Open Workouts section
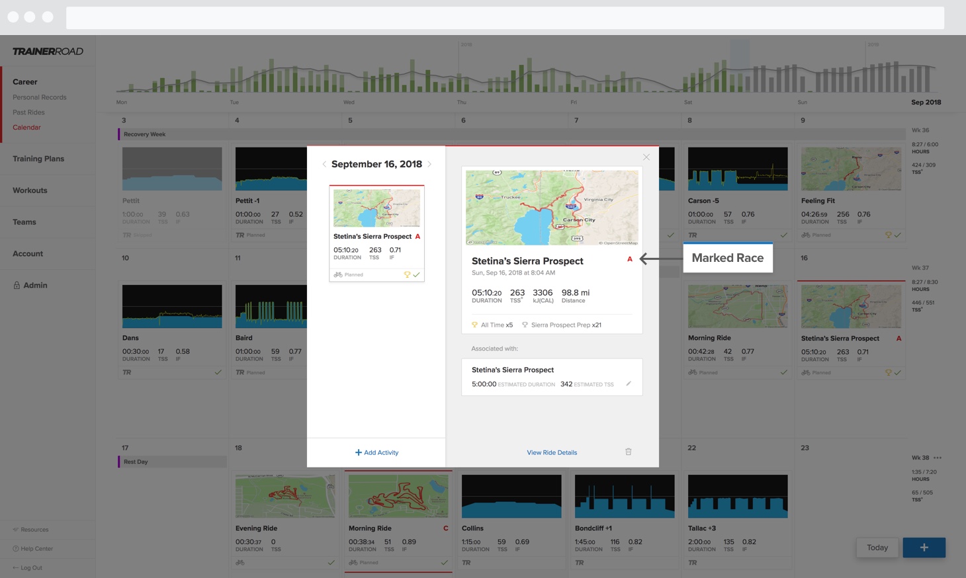 click(x=30, y=190)
